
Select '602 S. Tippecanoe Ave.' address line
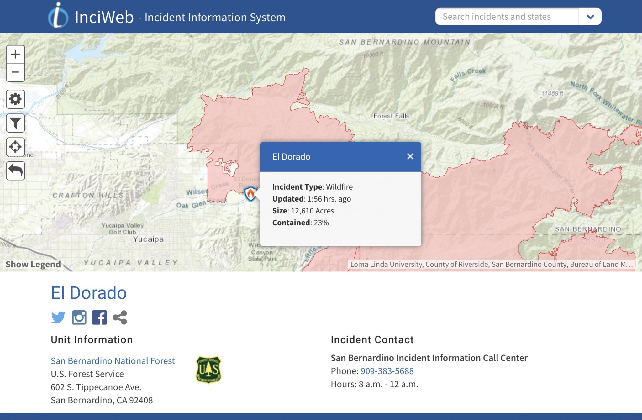(x=96, y=387)
